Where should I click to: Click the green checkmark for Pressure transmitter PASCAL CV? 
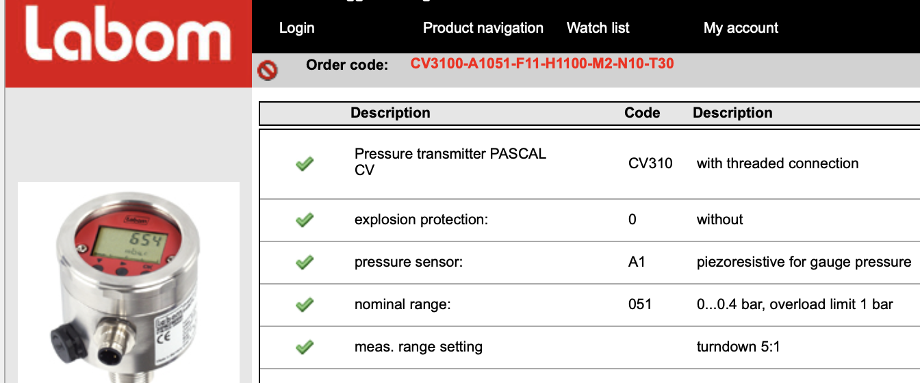coord(305,163)
